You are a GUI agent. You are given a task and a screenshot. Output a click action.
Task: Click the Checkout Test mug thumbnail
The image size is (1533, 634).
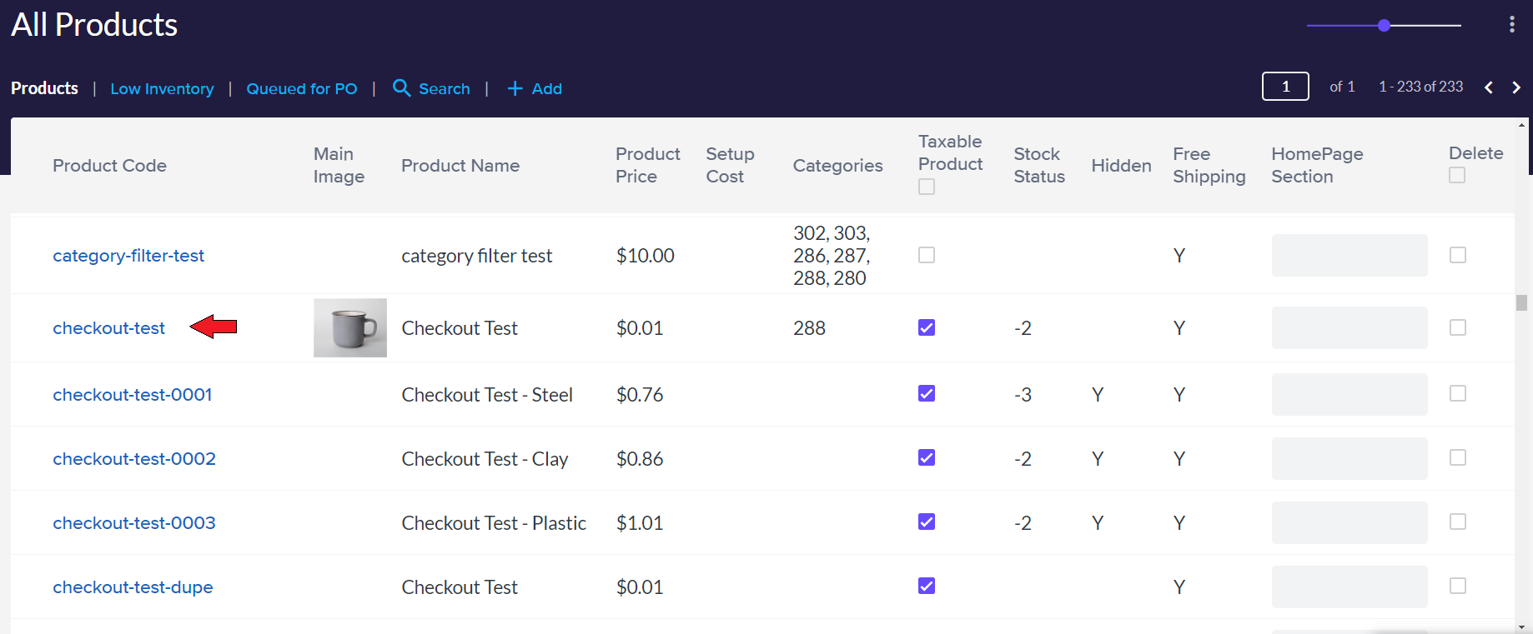click(349, 328)
